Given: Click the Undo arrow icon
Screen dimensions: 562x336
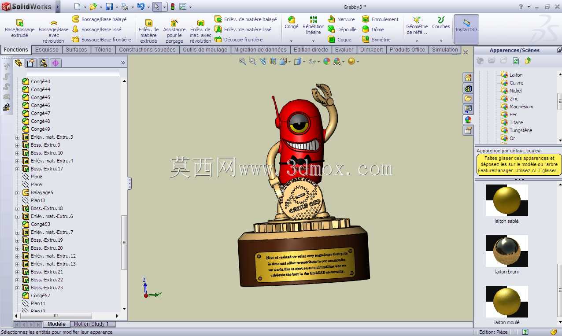Looking at the screenshot, I should click(x=140, y=7).
